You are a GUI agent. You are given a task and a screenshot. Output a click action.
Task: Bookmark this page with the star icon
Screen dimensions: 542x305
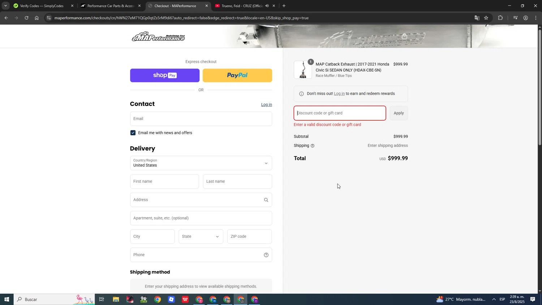(486, 18)
